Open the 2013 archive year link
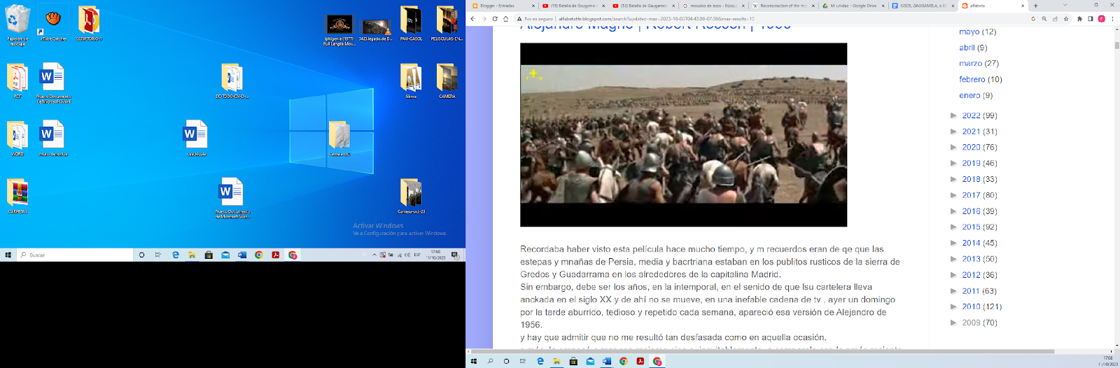This screenshot has height=368, width=1120. [971, 259]
